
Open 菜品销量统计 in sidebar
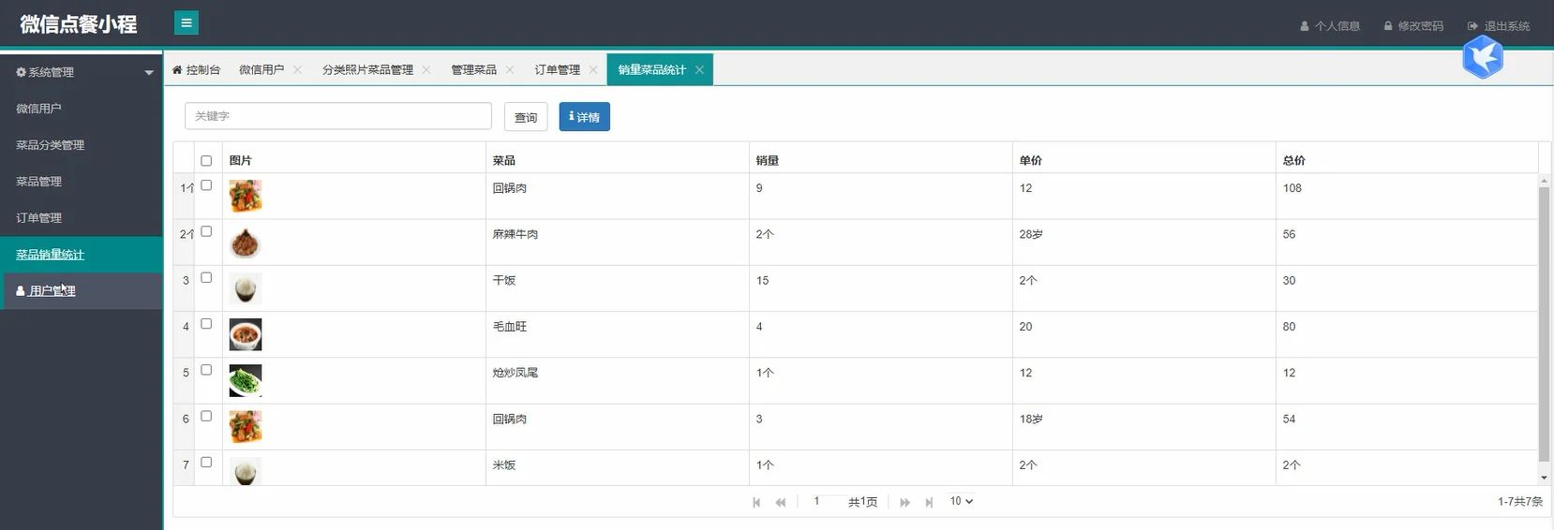point(82,255)
